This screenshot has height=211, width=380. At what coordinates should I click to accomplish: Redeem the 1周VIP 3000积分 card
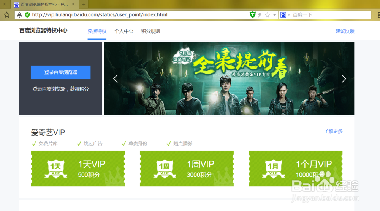(187, 168)
